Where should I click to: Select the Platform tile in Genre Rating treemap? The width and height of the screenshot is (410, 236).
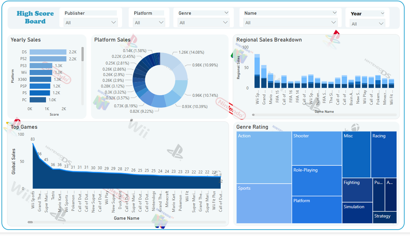tap(317, 210)
